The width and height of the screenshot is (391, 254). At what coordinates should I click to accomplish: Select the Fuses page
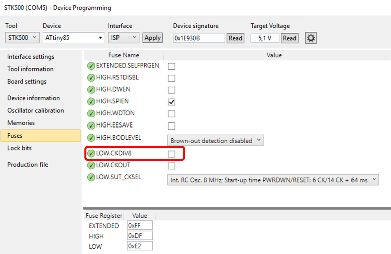click(x=41, y=136)
